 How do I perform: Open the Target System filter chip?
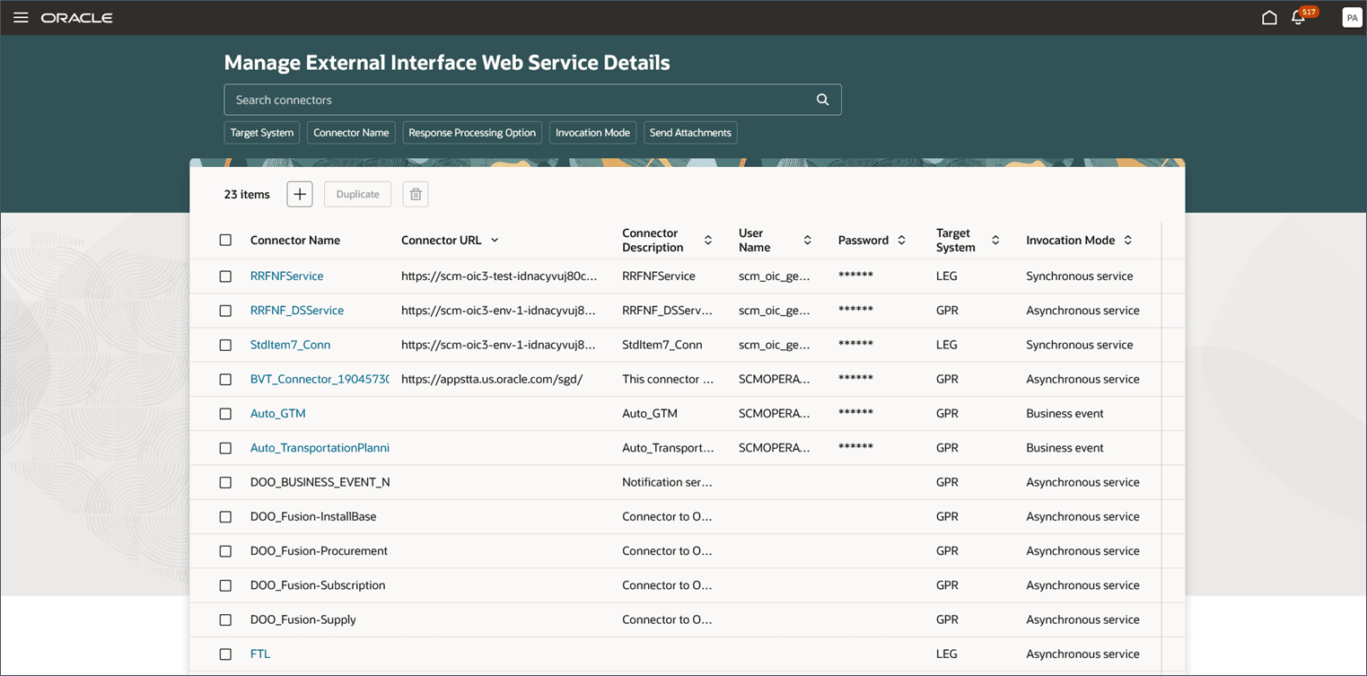(x=262, y=133)
